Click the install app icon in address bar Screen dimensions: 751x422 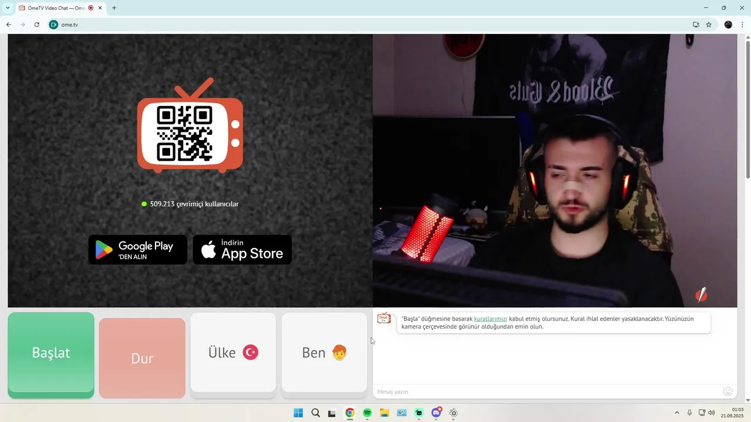click(x=696, y=25)
